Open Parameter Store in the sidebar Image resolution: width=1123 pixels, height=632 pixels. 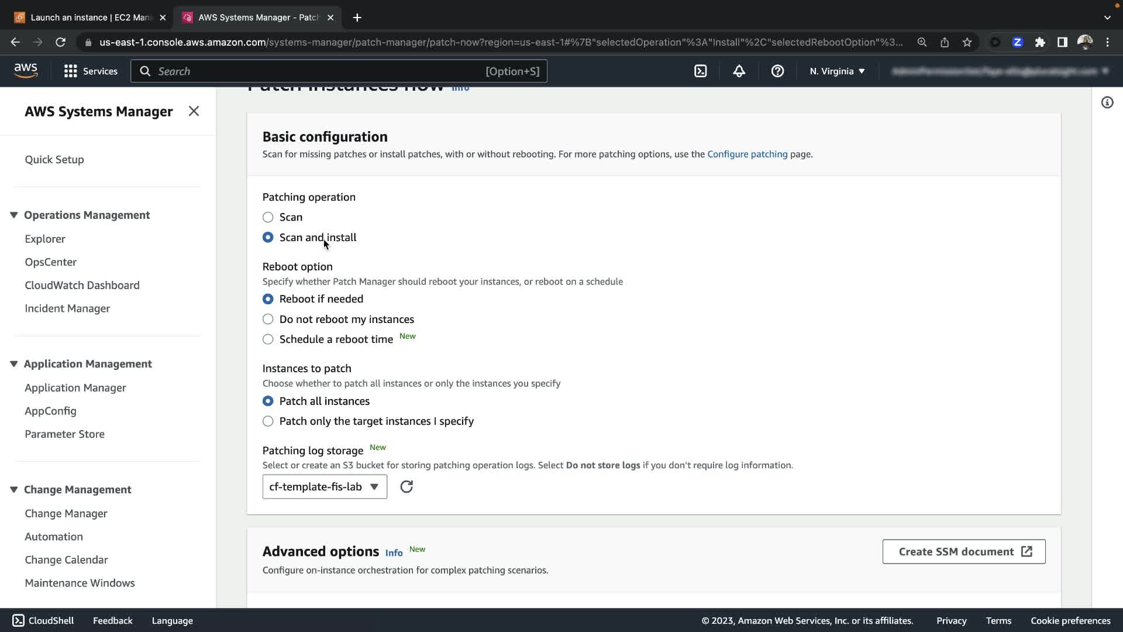64,434
